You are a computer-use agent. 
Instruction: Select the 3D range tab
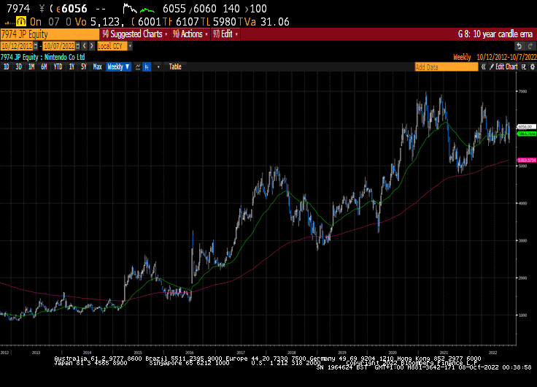[18, 67]
